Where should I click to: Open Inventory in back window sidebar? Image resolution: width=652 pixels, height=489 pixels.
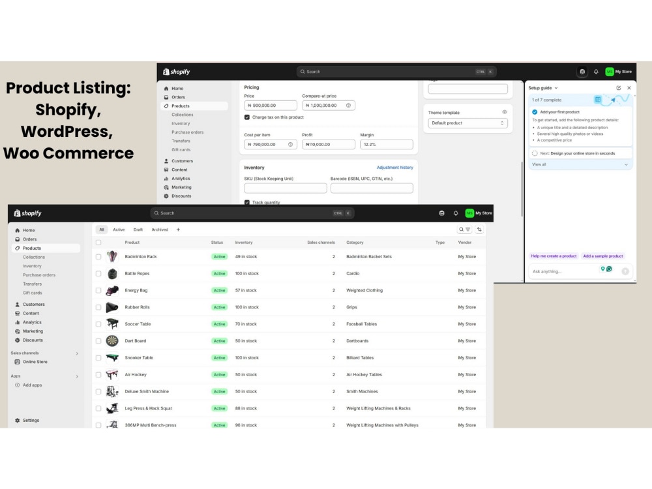[181, 123]
